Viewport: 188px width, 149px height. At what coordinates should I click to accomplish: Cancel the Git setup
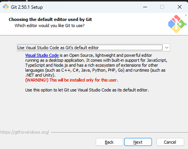pyautogui.click(x=170, y=142)
